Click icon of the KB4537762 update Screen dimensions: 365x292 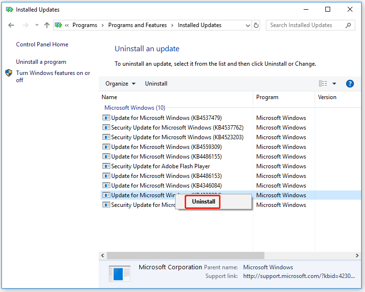106,128
